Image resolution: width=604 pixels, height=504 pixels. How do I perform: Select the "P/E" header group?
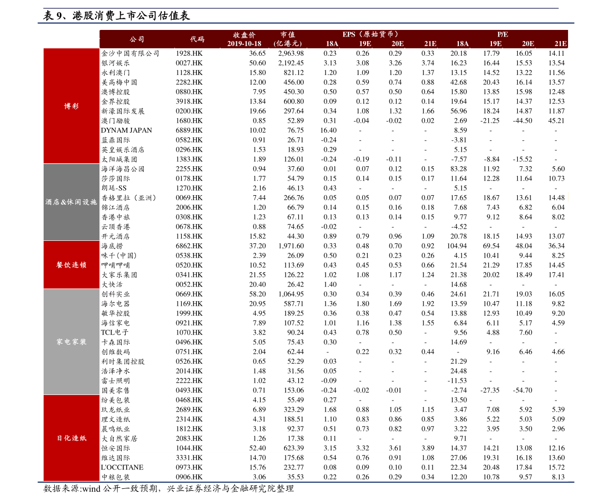pyautogui.click(x=503, y=34)
